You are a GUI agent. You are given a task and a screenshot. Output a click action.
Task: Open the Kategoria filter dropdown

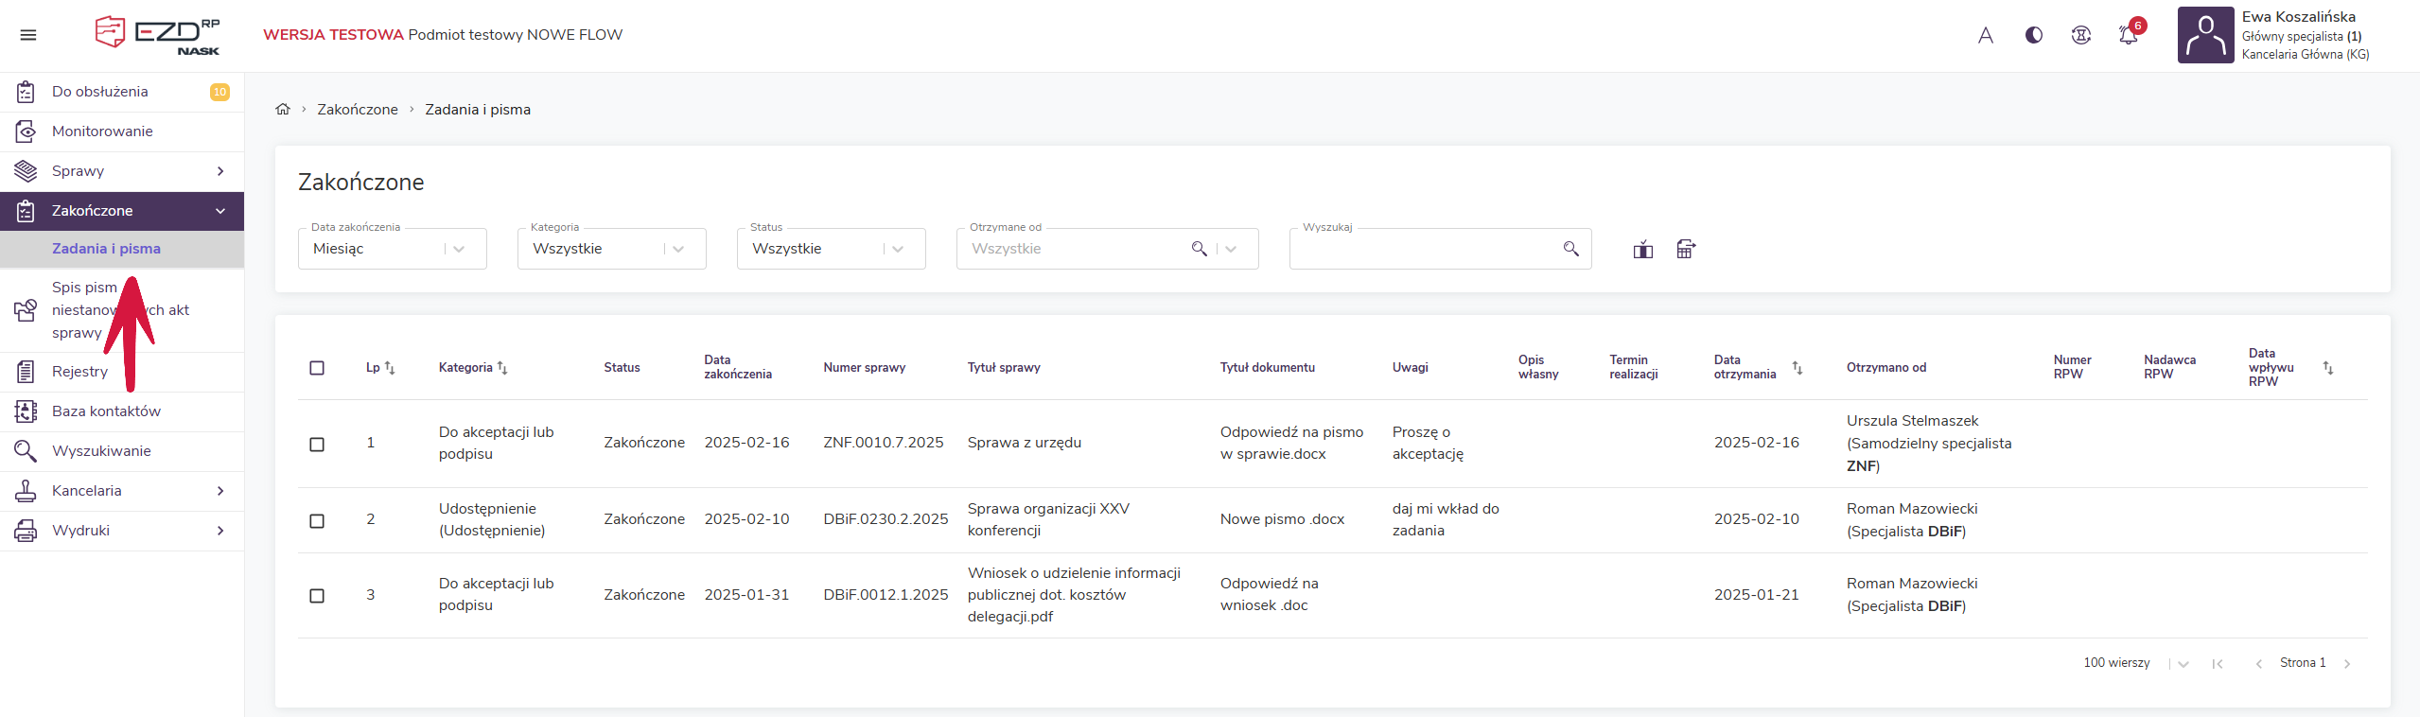click(611, 249)
